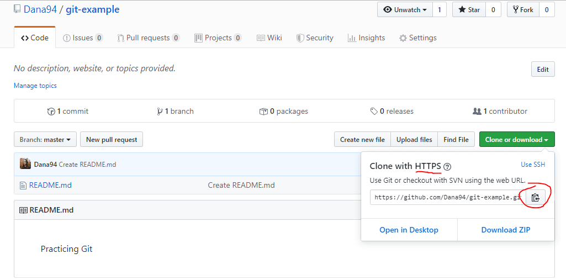566x280 pixels.
Task: Click the Practicing Git readme text
Action: coord(66,249)
